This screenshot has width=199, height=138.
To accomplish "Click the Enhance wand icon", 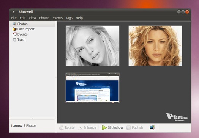I will [80, 128].
